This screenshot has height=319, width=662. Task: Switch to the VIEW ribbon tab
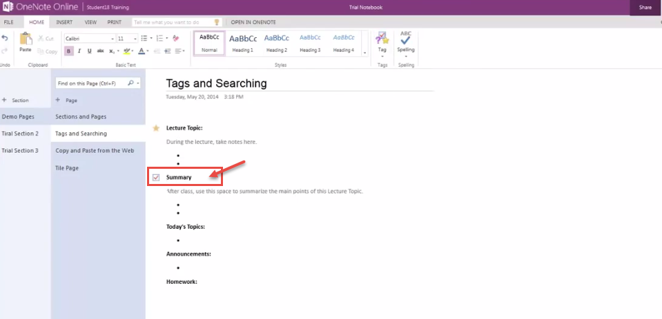[90, 22]
